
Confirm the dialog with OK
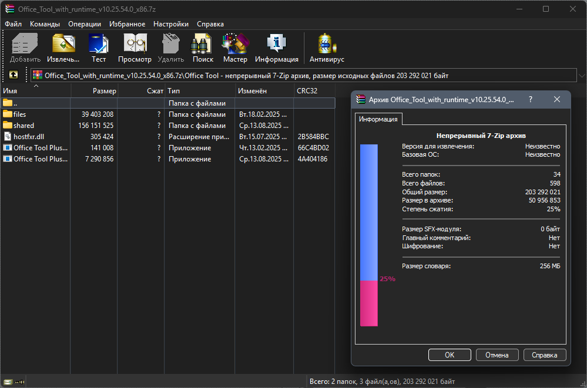coord(450,355)
